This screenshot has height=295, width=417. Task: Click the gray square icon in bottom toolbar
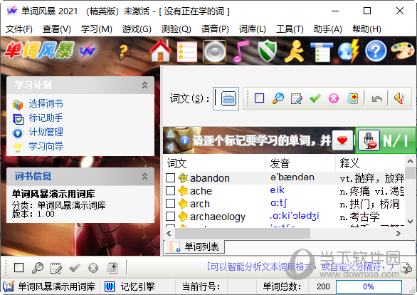coord(19,268)
